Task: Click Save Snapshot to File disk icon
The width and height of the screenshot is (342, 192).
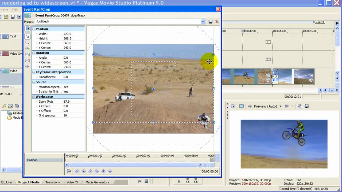Action: [x=307, y=106]
